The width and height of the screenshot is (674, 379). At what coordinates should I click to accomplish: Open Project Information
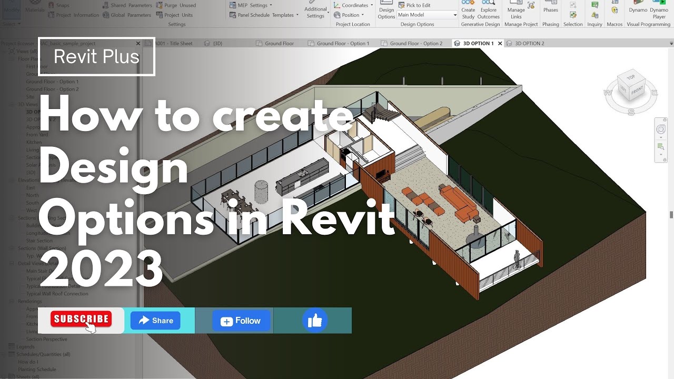(73, 15)
